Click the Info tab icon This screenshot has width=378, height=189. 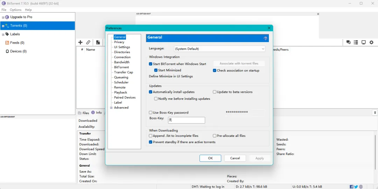pyautogui.click(x=93, y=113)
